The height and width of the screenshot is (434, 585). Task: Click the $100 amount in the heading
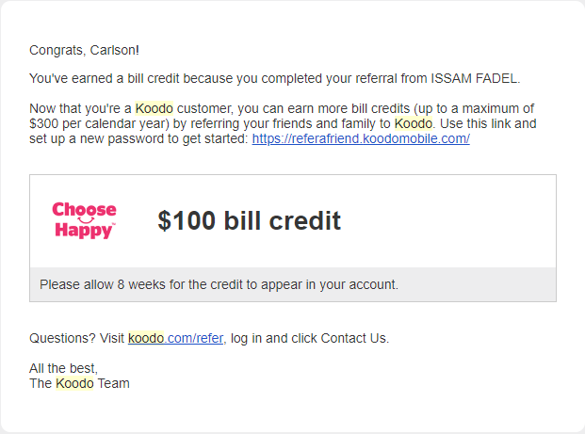187,220
